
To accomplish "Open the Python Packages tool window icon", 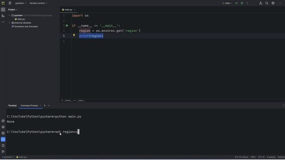I will pos(3,127).
